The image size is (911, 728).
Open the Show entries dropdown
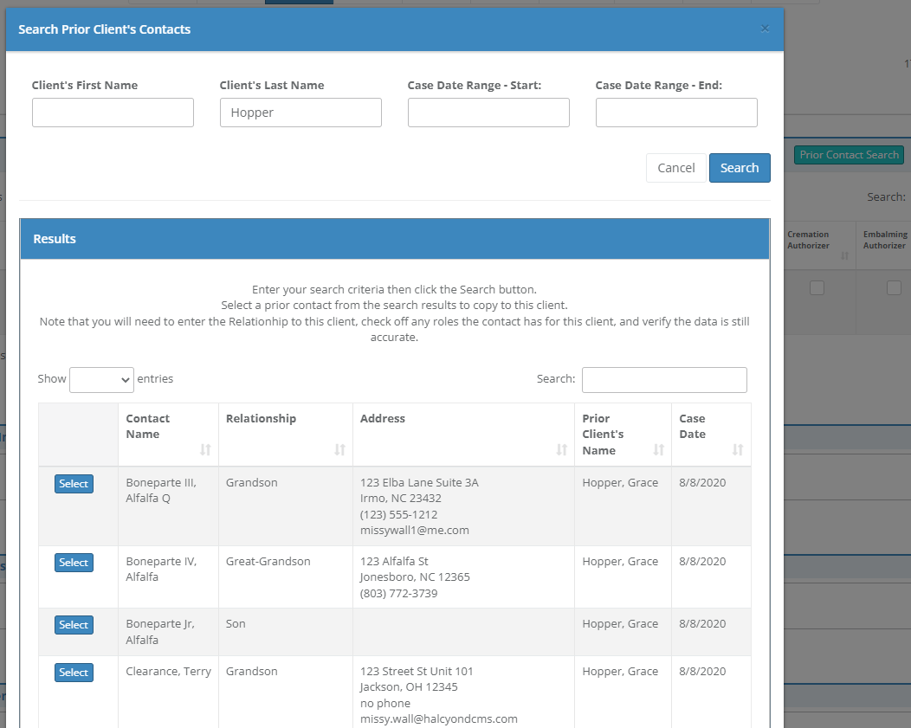tap(101, 379)
